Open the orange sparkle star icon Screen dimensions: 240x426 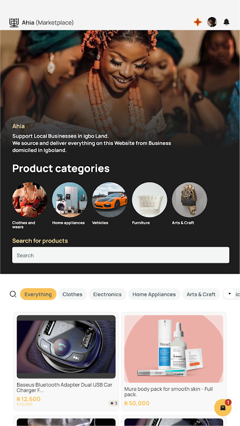pyautogui.click(x=198, y=22)
